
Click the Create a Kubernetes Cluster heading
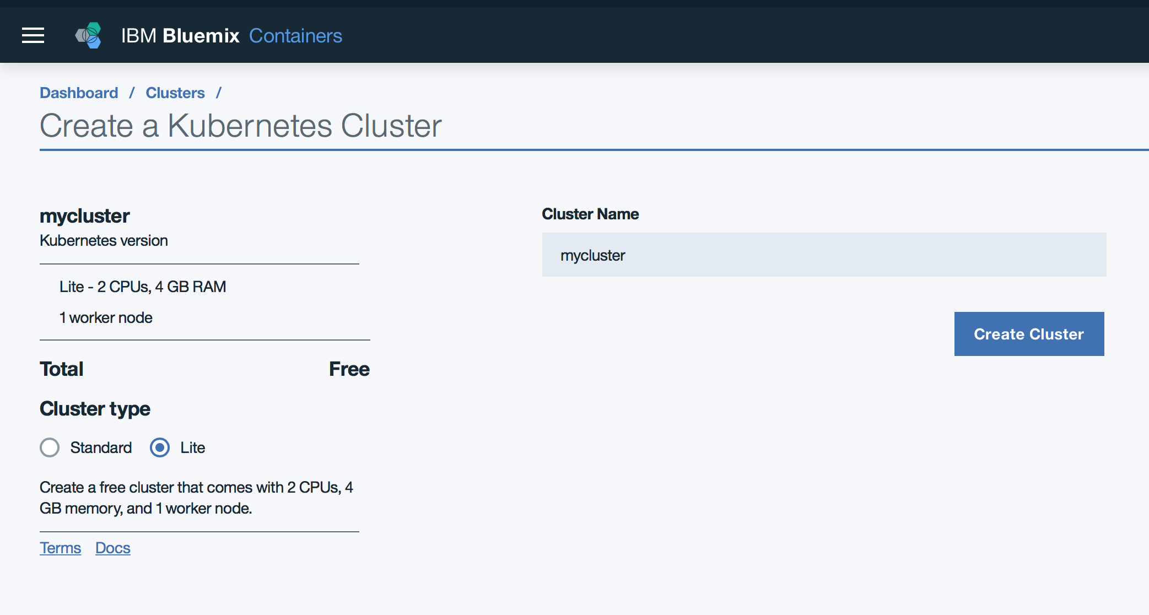[x=240, y=126]
